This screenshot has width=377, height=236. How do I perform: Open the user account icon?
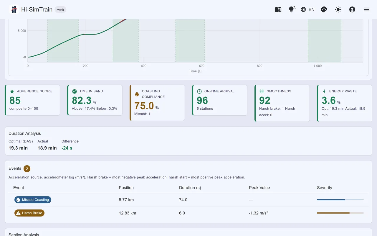click(x=352, y=9)
